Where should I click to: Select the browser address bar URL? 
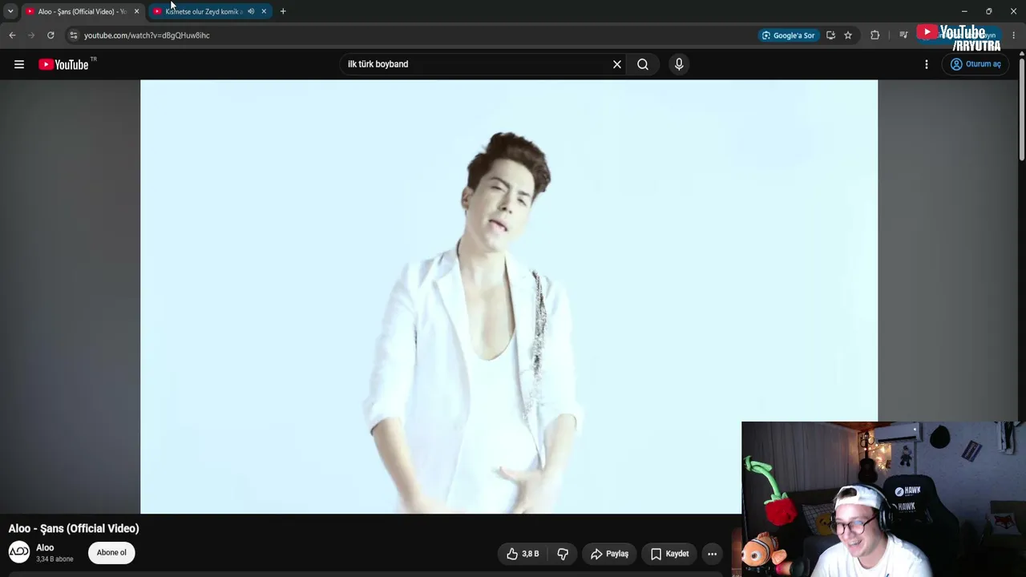(147, 35)
